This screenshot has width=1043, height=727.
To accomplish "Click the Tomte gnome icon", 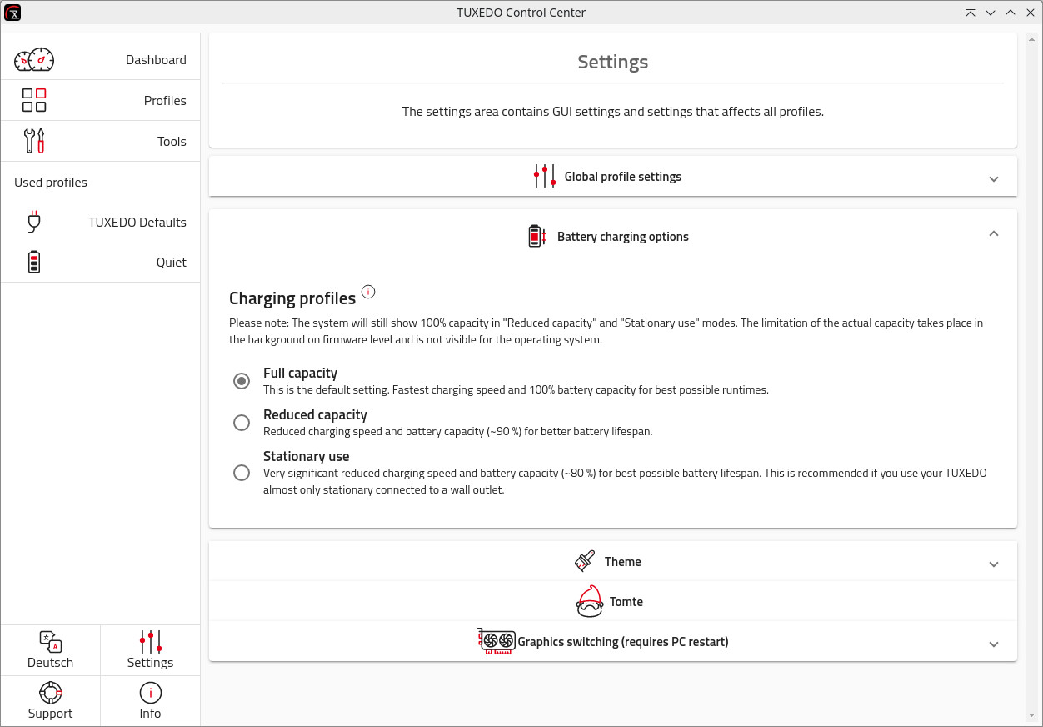I will pos(590,601).
